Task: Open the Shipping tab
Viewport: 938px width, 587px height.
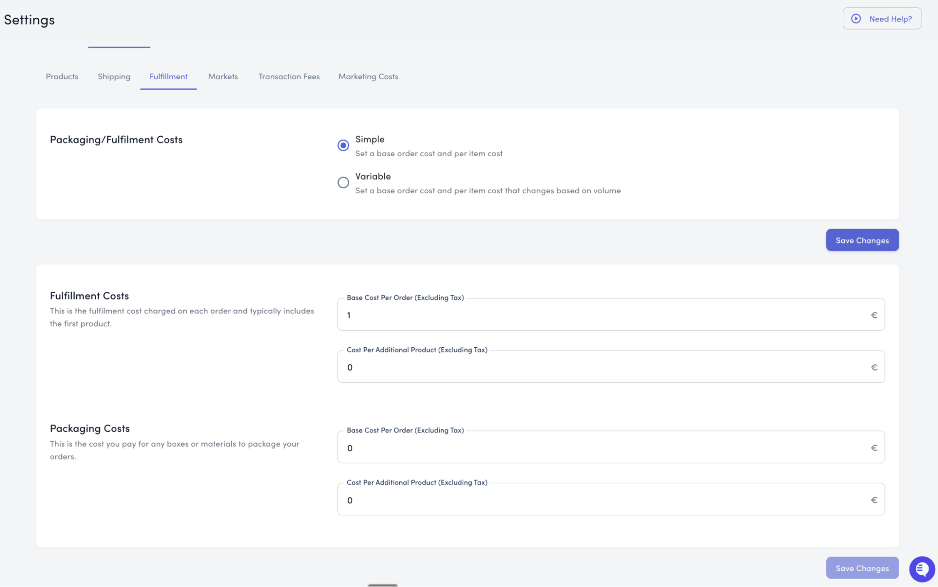Action: (114, 76)
